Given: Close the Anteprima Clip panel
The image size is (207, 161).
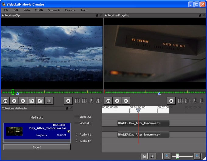Looking at the screenshot, I should pos(101,15).
